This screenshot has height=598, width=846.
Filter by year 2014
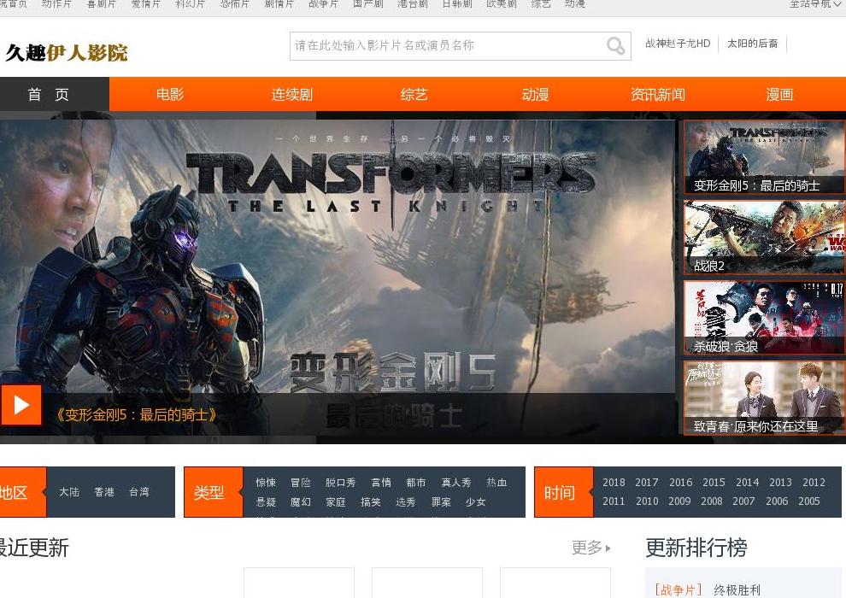[x=747, y=482]
